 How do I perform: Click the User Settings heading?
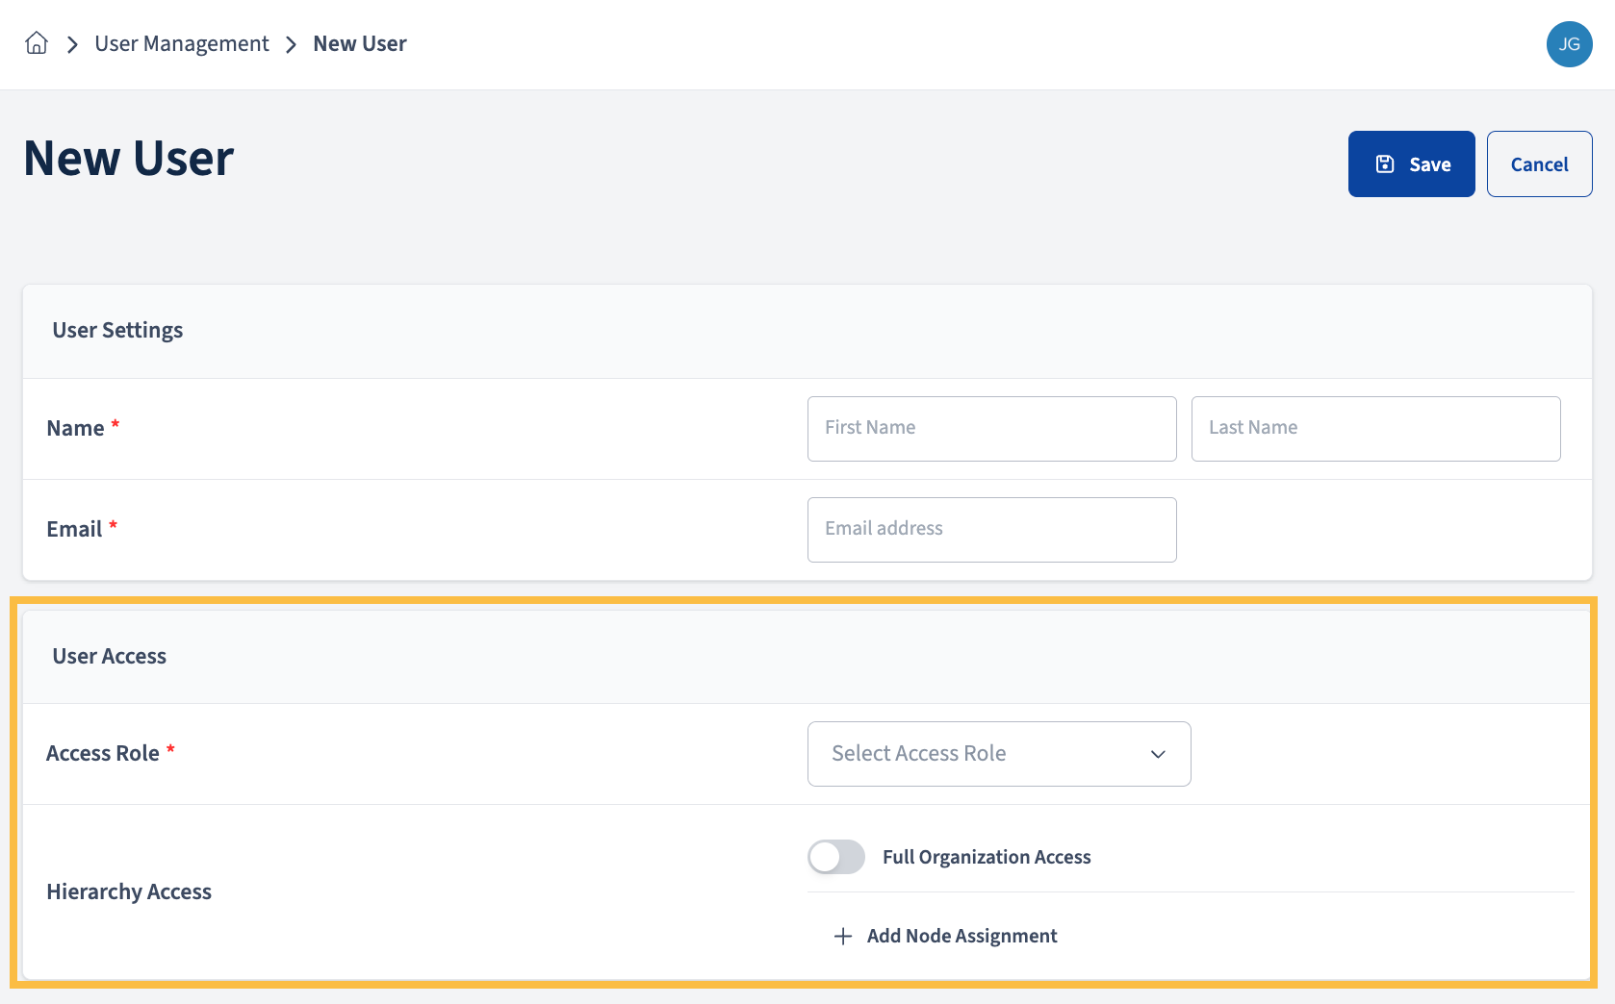point(117,330)
